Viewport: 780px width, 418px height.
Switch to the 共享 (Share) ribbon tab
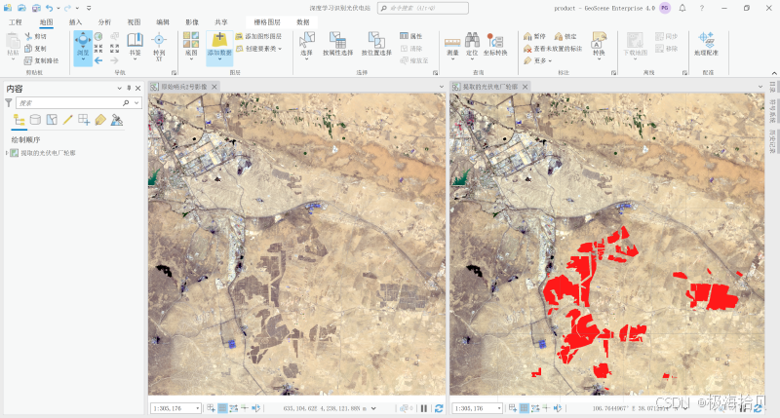tap(221, 22)
